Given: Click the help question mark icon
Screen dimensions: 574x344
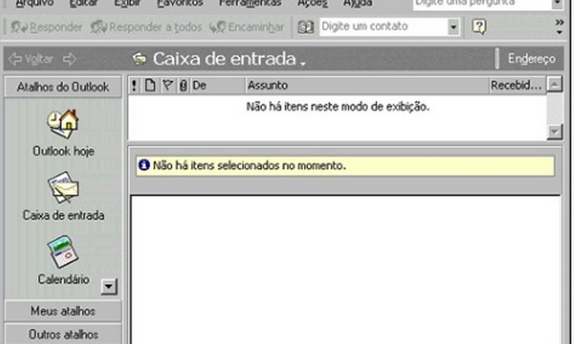Looking at the screenshot, I should (x=478, y=26).
